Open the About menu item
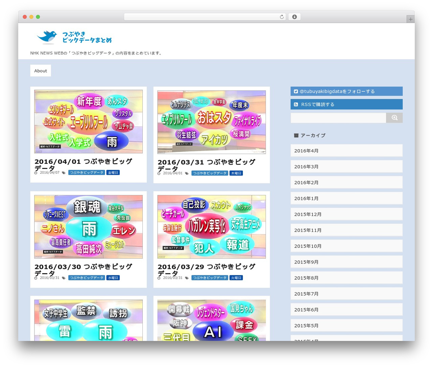Image resolution: width=433 pixels, height=367 pixels. [41, 71]
